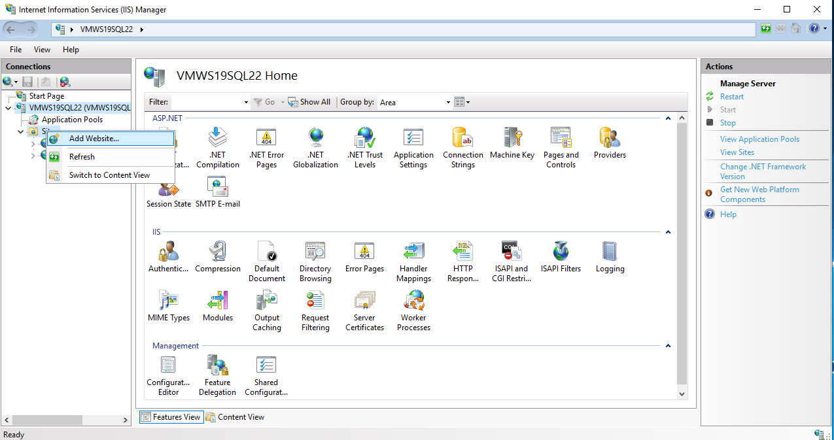
Task: Open the Machine Key feature icon
Action: [512, 144]
